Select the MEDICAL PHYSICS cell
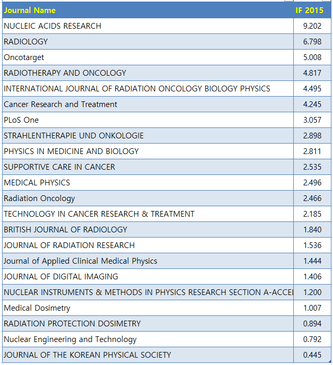This screenshot has width=333, height=365. tap(148, 183)
